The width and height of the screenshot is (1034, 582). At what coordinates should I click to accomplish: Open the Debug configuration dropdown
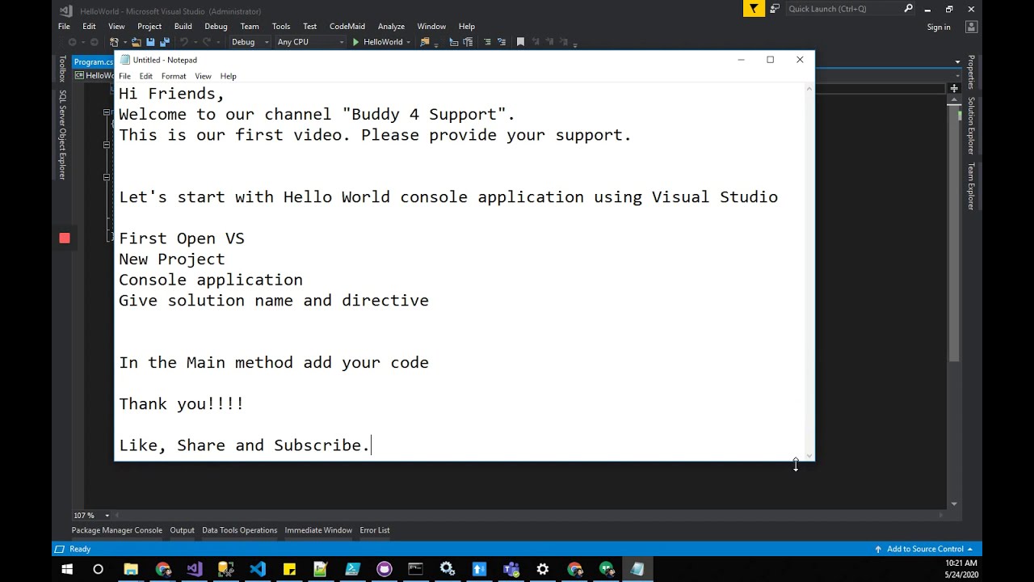click(249, 42)
